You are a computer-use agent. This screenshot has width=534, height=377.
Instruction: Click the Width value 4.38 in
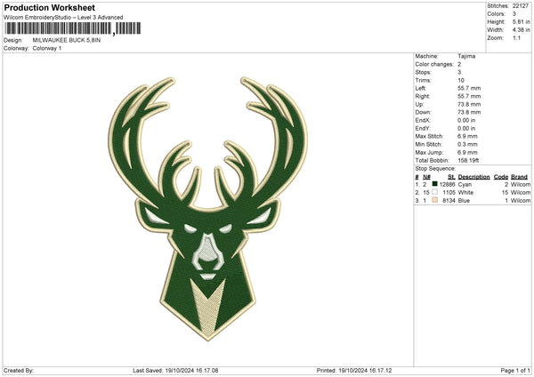[x=521, y=30]
